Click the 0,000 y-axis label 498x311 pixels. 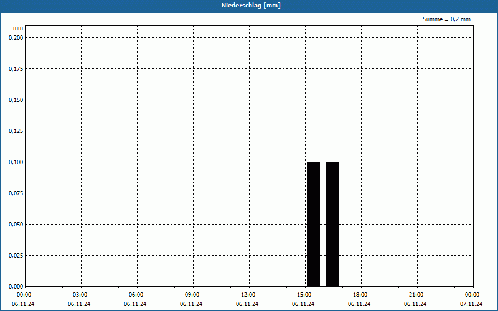(16, 287)
